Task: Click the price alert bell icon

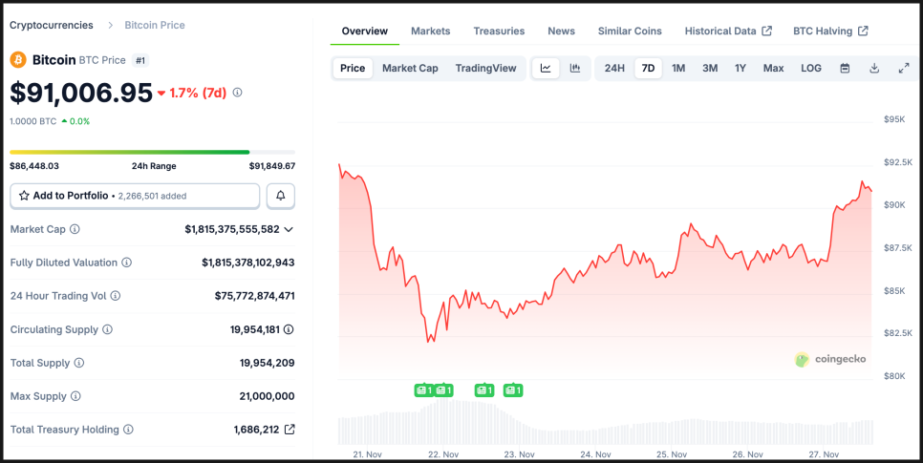Action: point(281,196)
